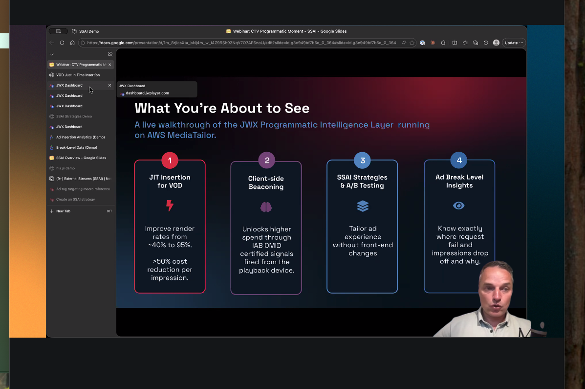Switch to Create an SSAI strategy tab
The image size is (585, 389).
81,199
